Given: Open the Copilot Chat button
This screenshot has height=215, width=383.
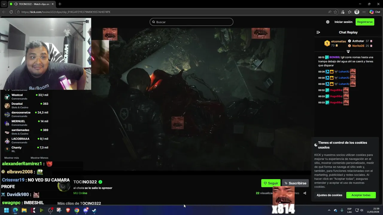Looking at the screenshot, I should tap(375, 12).
